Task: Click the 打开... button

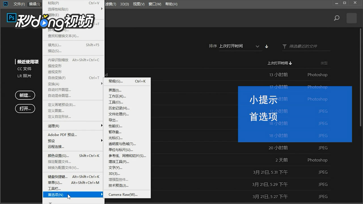Action: [x=25, y=109]
